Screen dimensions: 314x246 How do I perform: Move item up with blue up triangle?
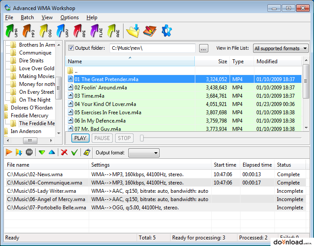52,152
